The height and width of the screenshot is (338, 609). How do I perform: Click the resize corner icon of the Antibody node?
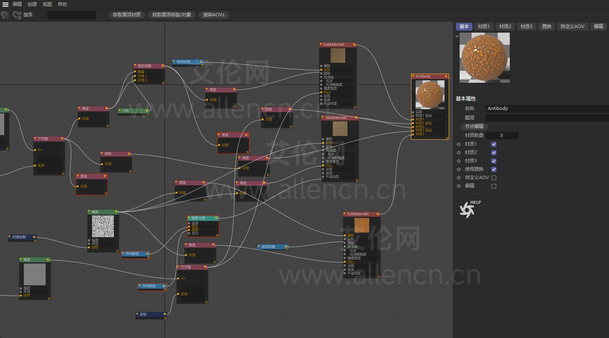pos(447,137)
